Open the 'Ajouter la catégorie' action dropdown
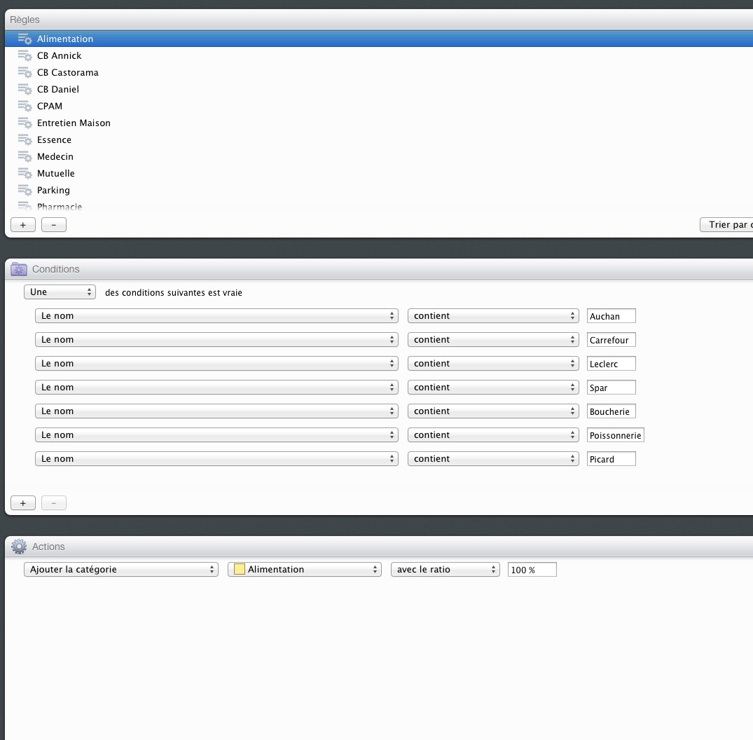Image resolution: width=753 pixels, height=740 pixels. [121, 570]
